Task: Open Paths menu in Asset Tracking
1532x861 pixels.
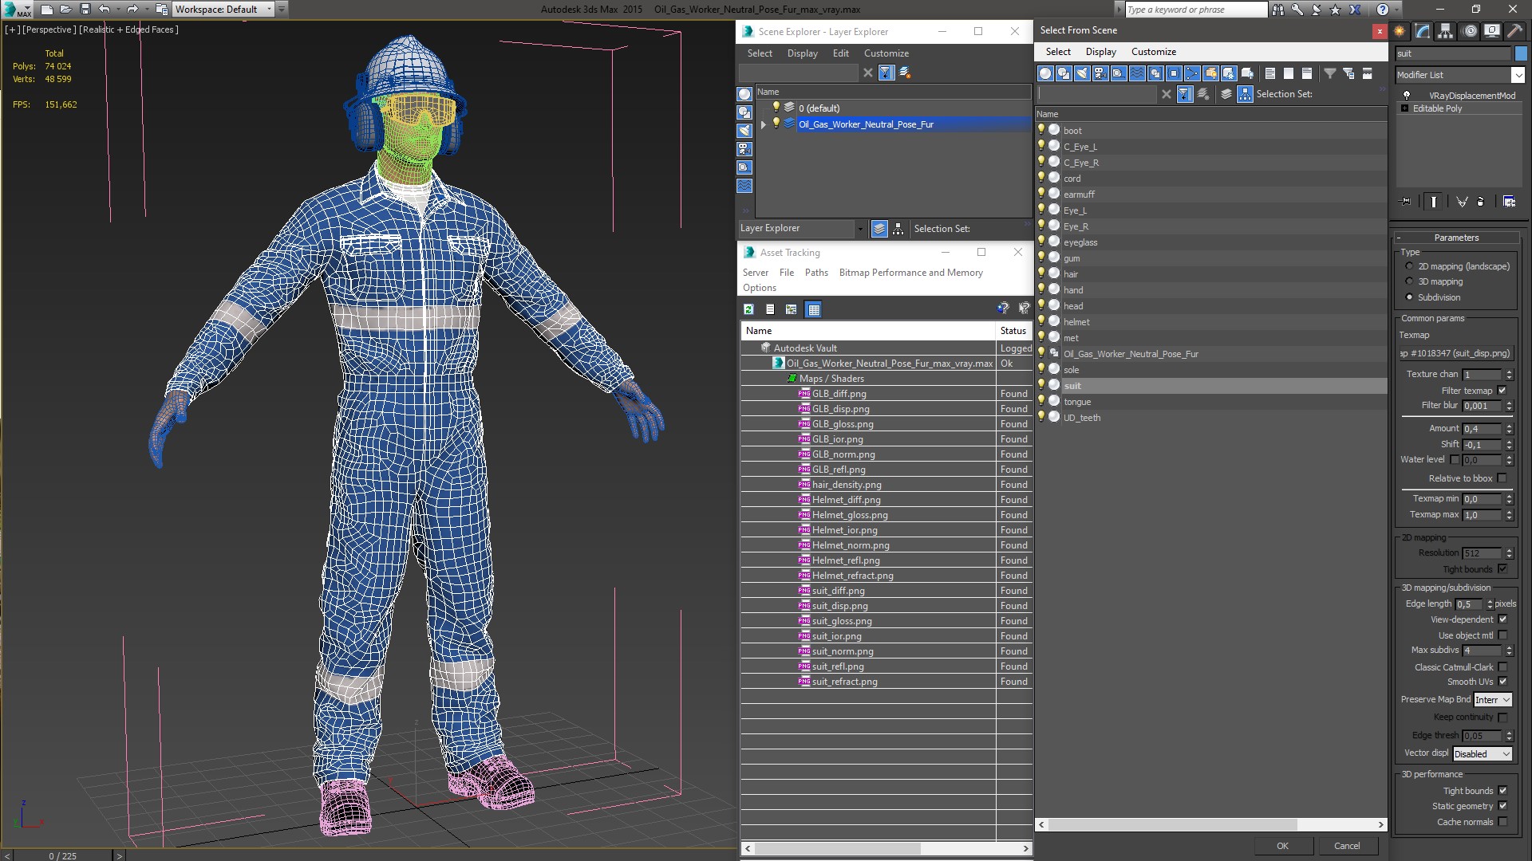Action: [x=816, y=273]
